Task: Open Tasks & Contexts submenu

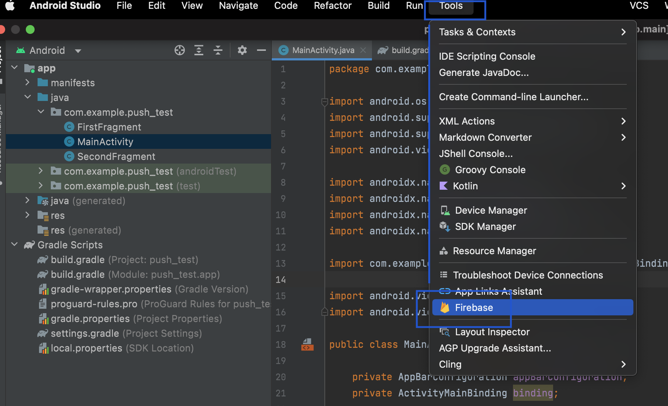Action: [532, 32]
